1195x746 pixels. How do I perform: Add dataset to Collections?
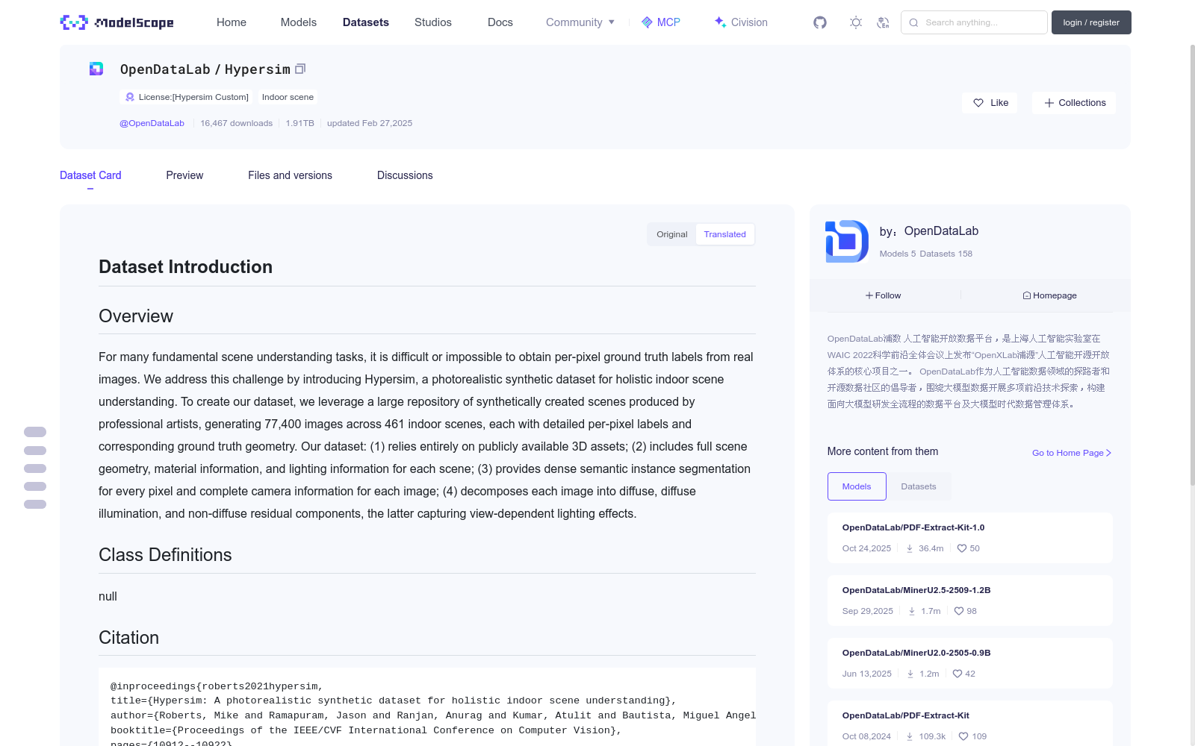point(1074,103)
